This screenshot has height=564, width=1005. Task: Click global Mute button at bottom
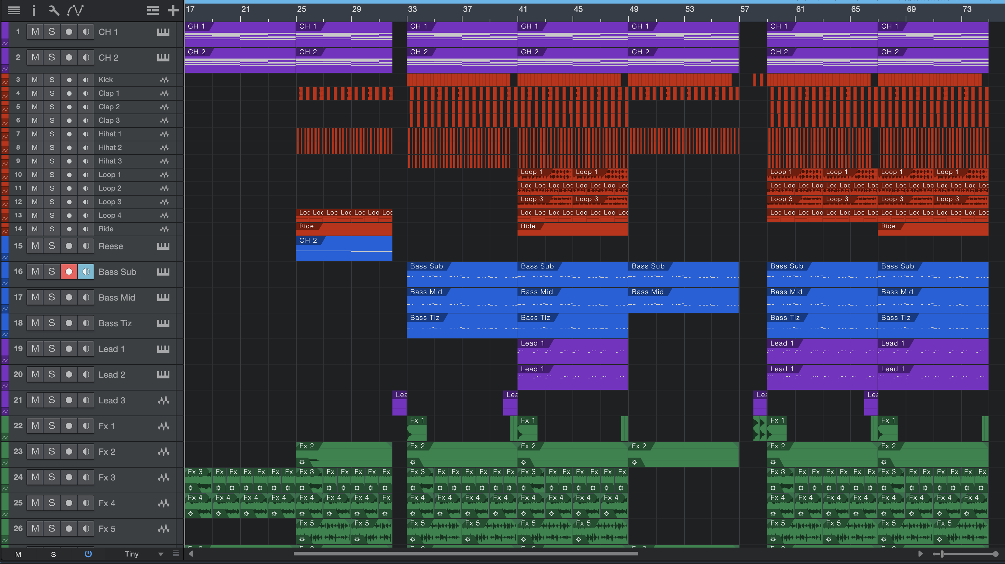(18, 554)
